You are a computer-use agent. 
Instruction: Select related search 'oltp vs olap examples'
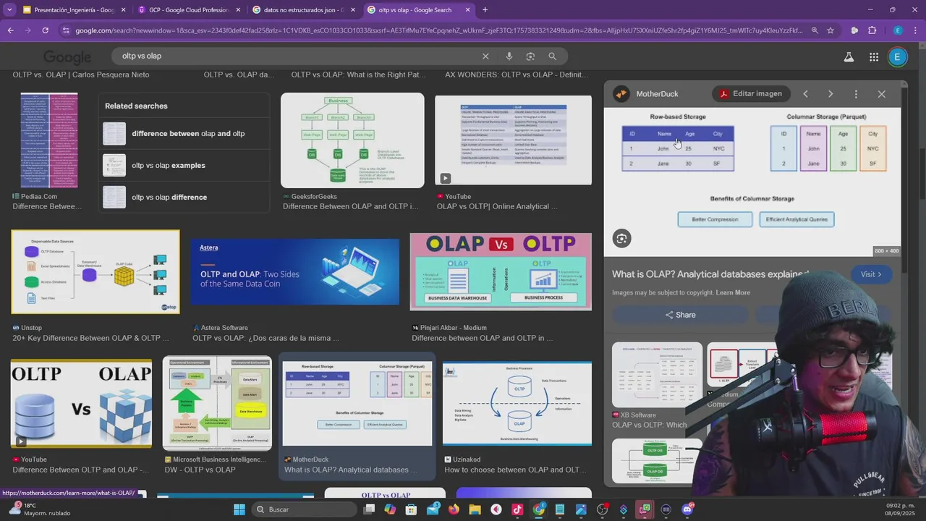184,166
